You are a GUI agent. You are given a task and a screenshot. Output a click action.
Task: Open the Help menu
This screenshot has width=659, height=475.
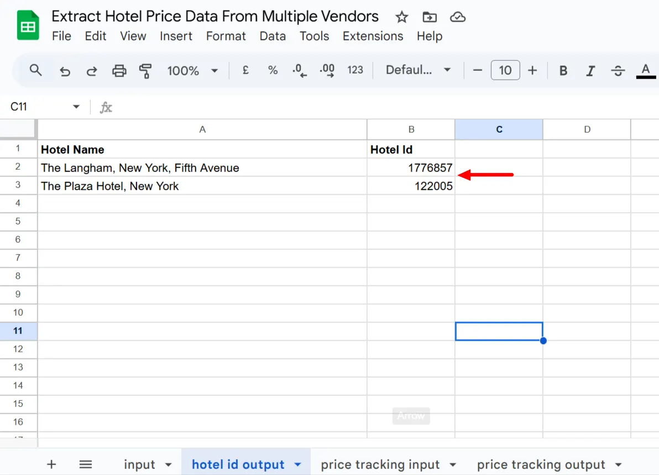(x=429, y=36)
